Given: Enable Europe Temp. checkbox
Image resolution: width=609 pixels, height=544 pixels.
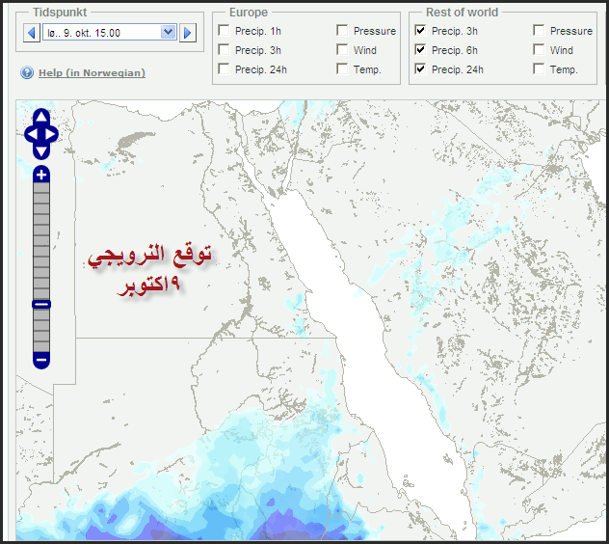Looking at the screenshot, I should click(342, 69).
